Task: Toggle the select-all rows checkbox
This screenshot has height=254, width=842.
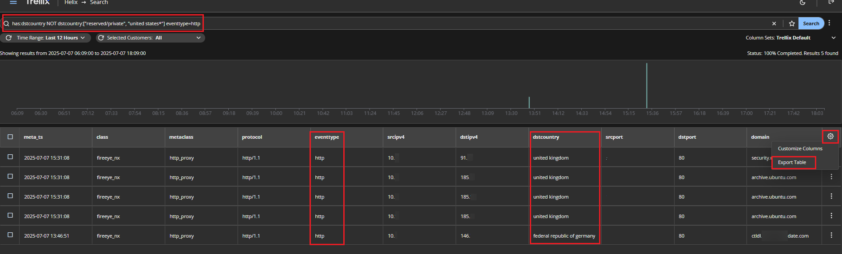Action: click(x=10, y=137)
